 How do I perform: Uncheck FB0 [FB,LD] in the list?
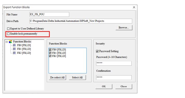(x=50, y=50)
